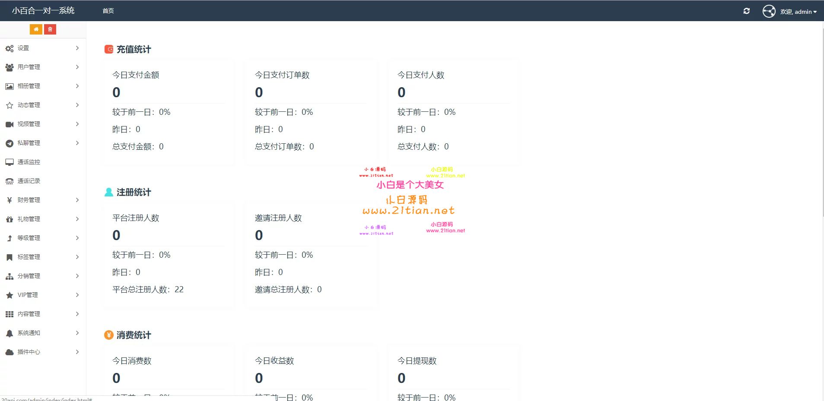Click the orange home icon button
Screen dimensions: 824x401
point(36,29)
